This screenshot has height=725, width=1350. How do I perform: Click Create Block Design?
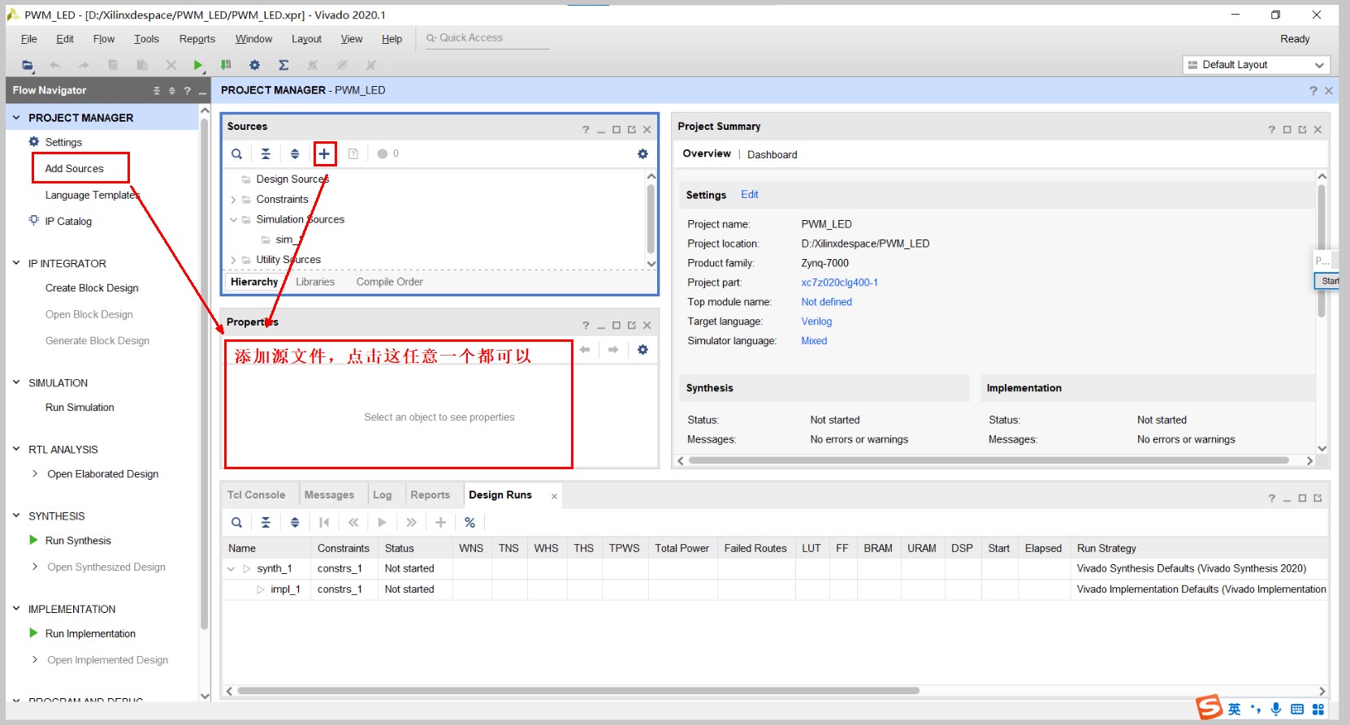[x=92, y=288]
